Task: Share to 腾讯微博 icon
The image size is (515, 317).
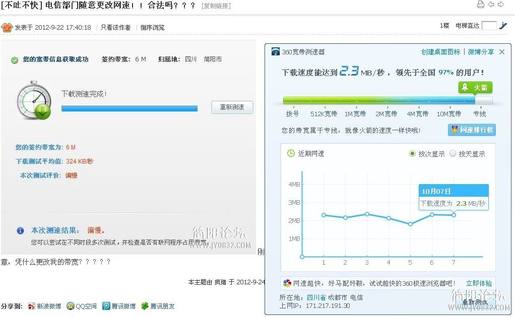Action: click(x=106, y=306)
